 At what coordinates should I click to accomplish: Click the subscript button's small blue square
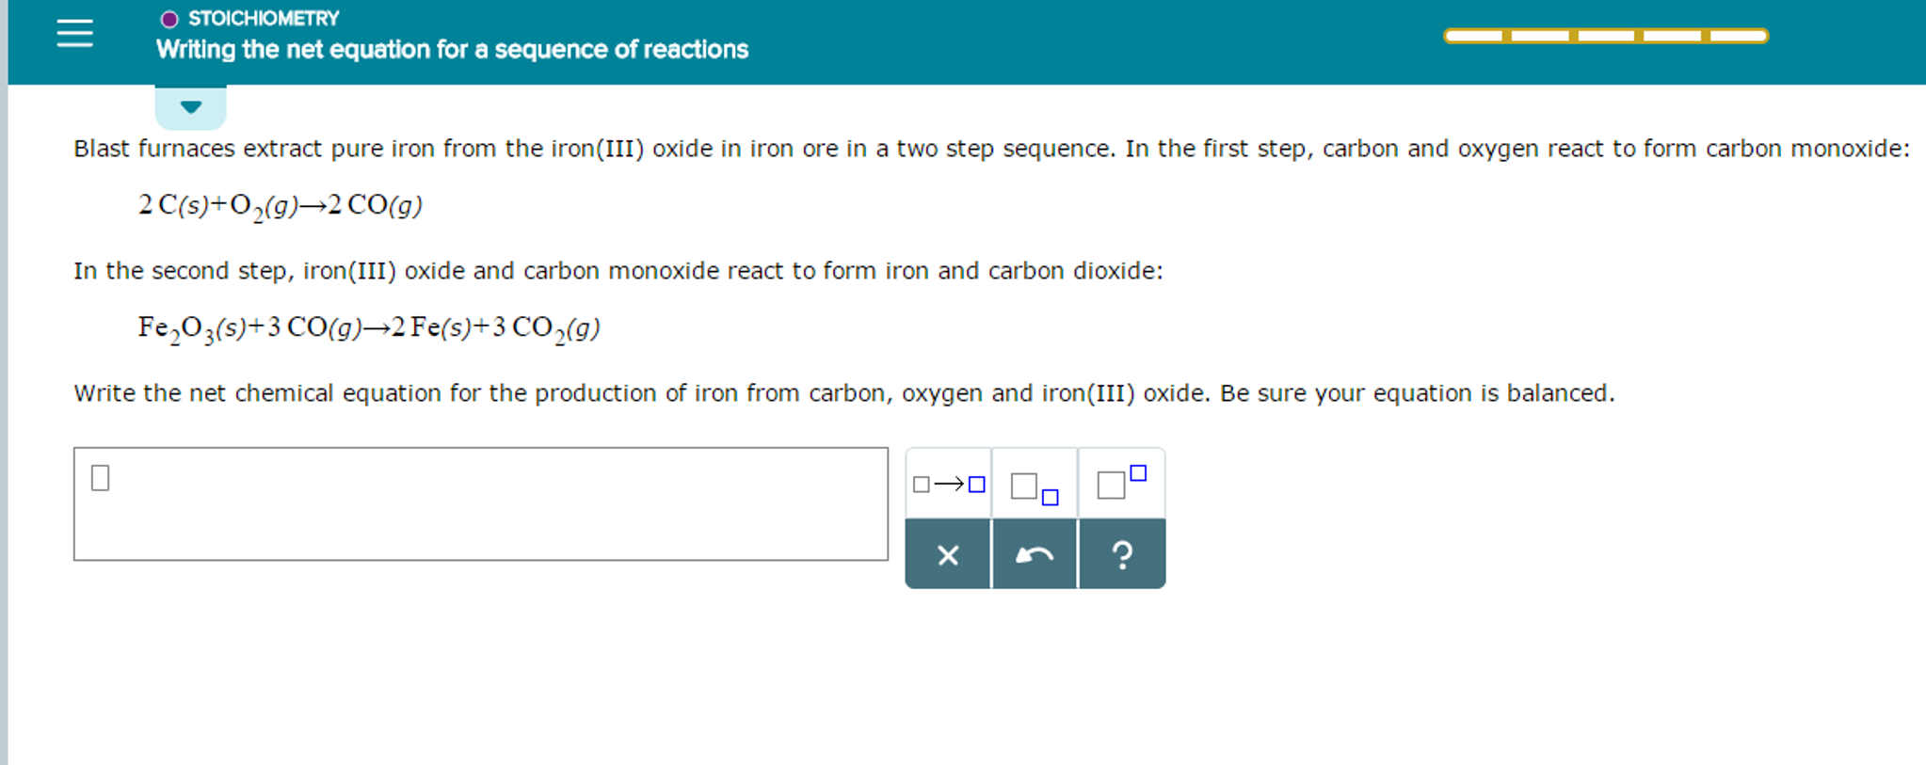1049,496
